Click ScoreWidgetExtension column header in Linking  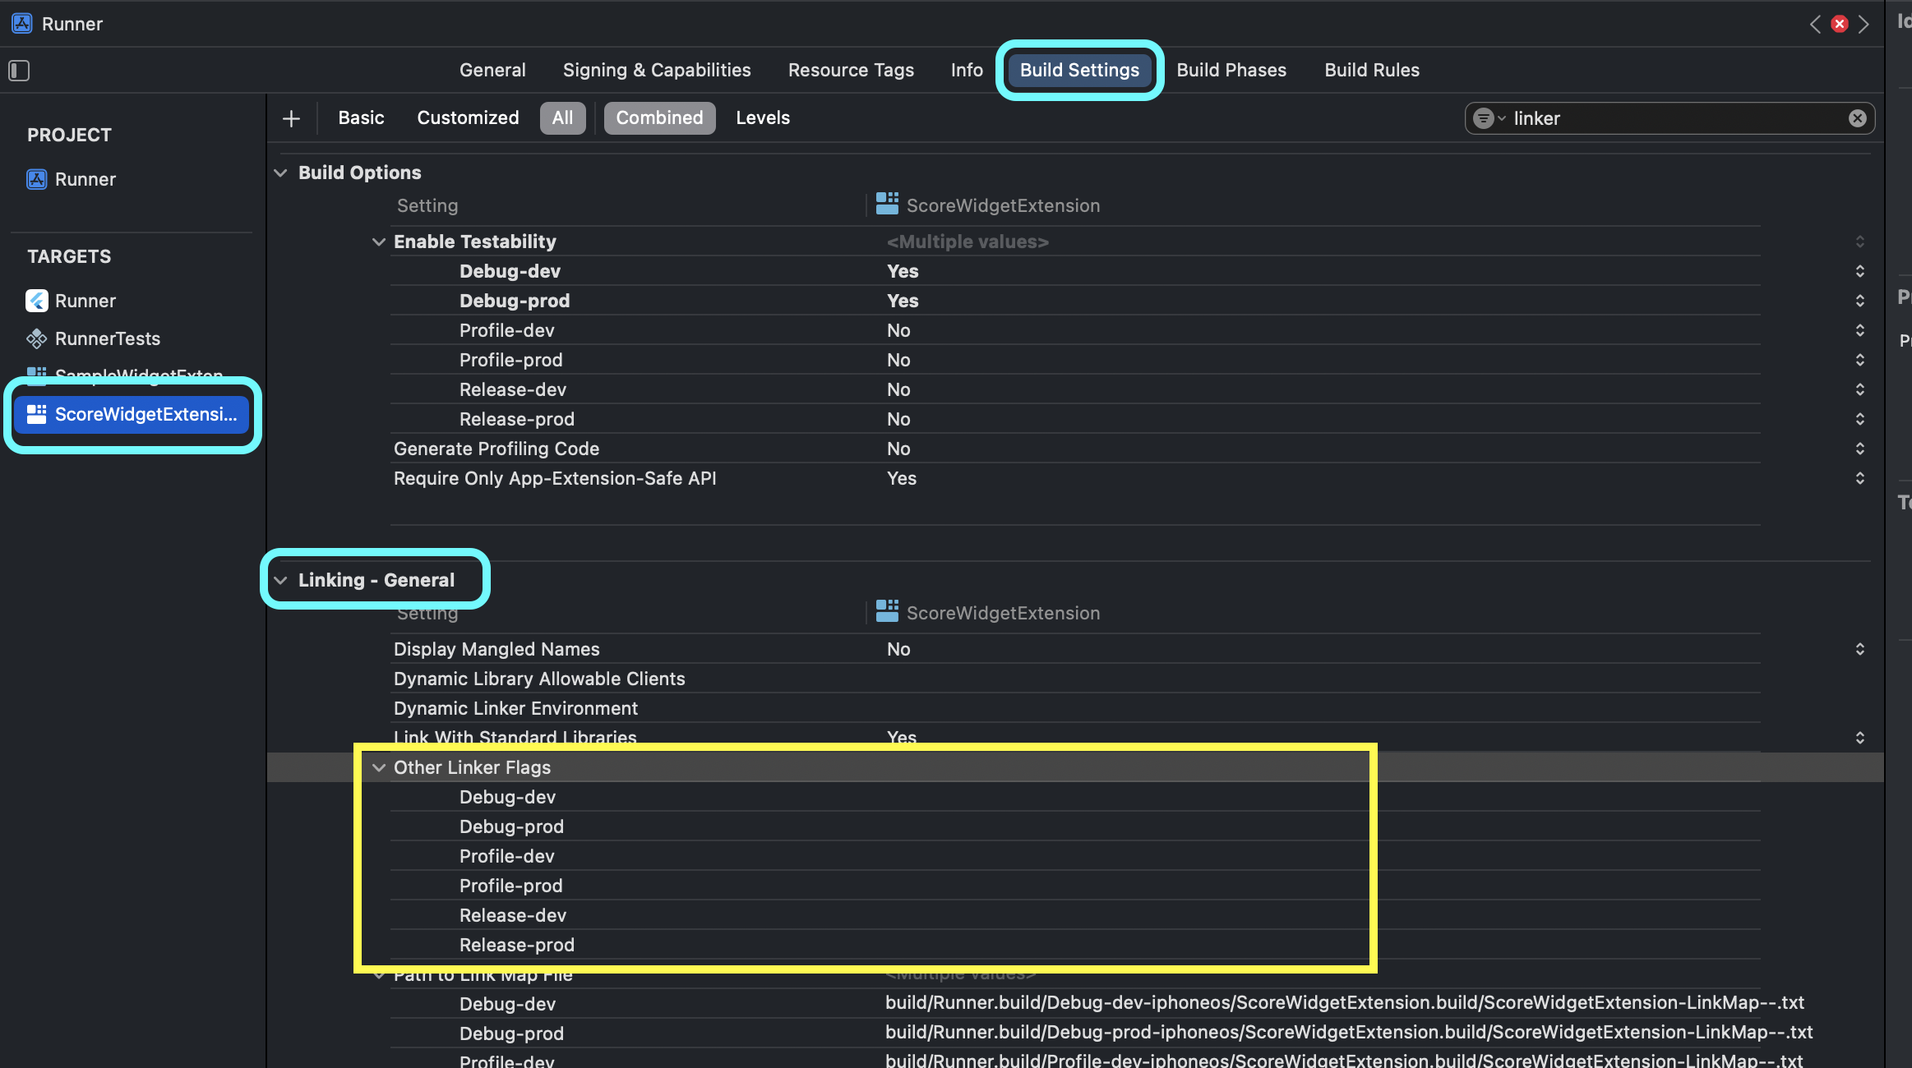(988, 613)
